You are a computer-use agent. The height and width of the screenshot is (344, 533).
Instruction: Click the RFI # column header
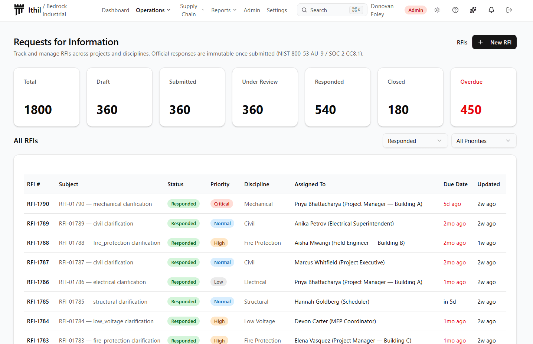click(x=33, y=184)
